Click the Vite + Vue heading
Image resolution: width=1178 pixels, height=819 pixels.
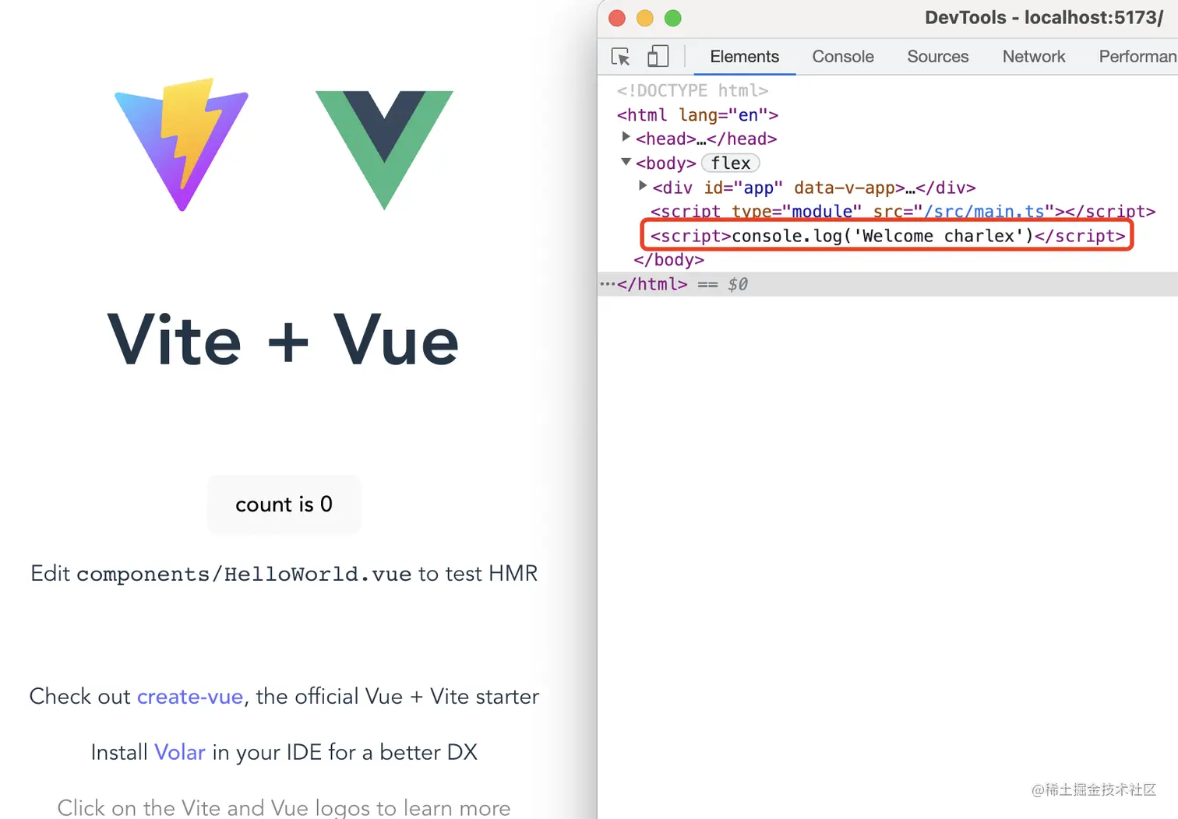[283, 340]
